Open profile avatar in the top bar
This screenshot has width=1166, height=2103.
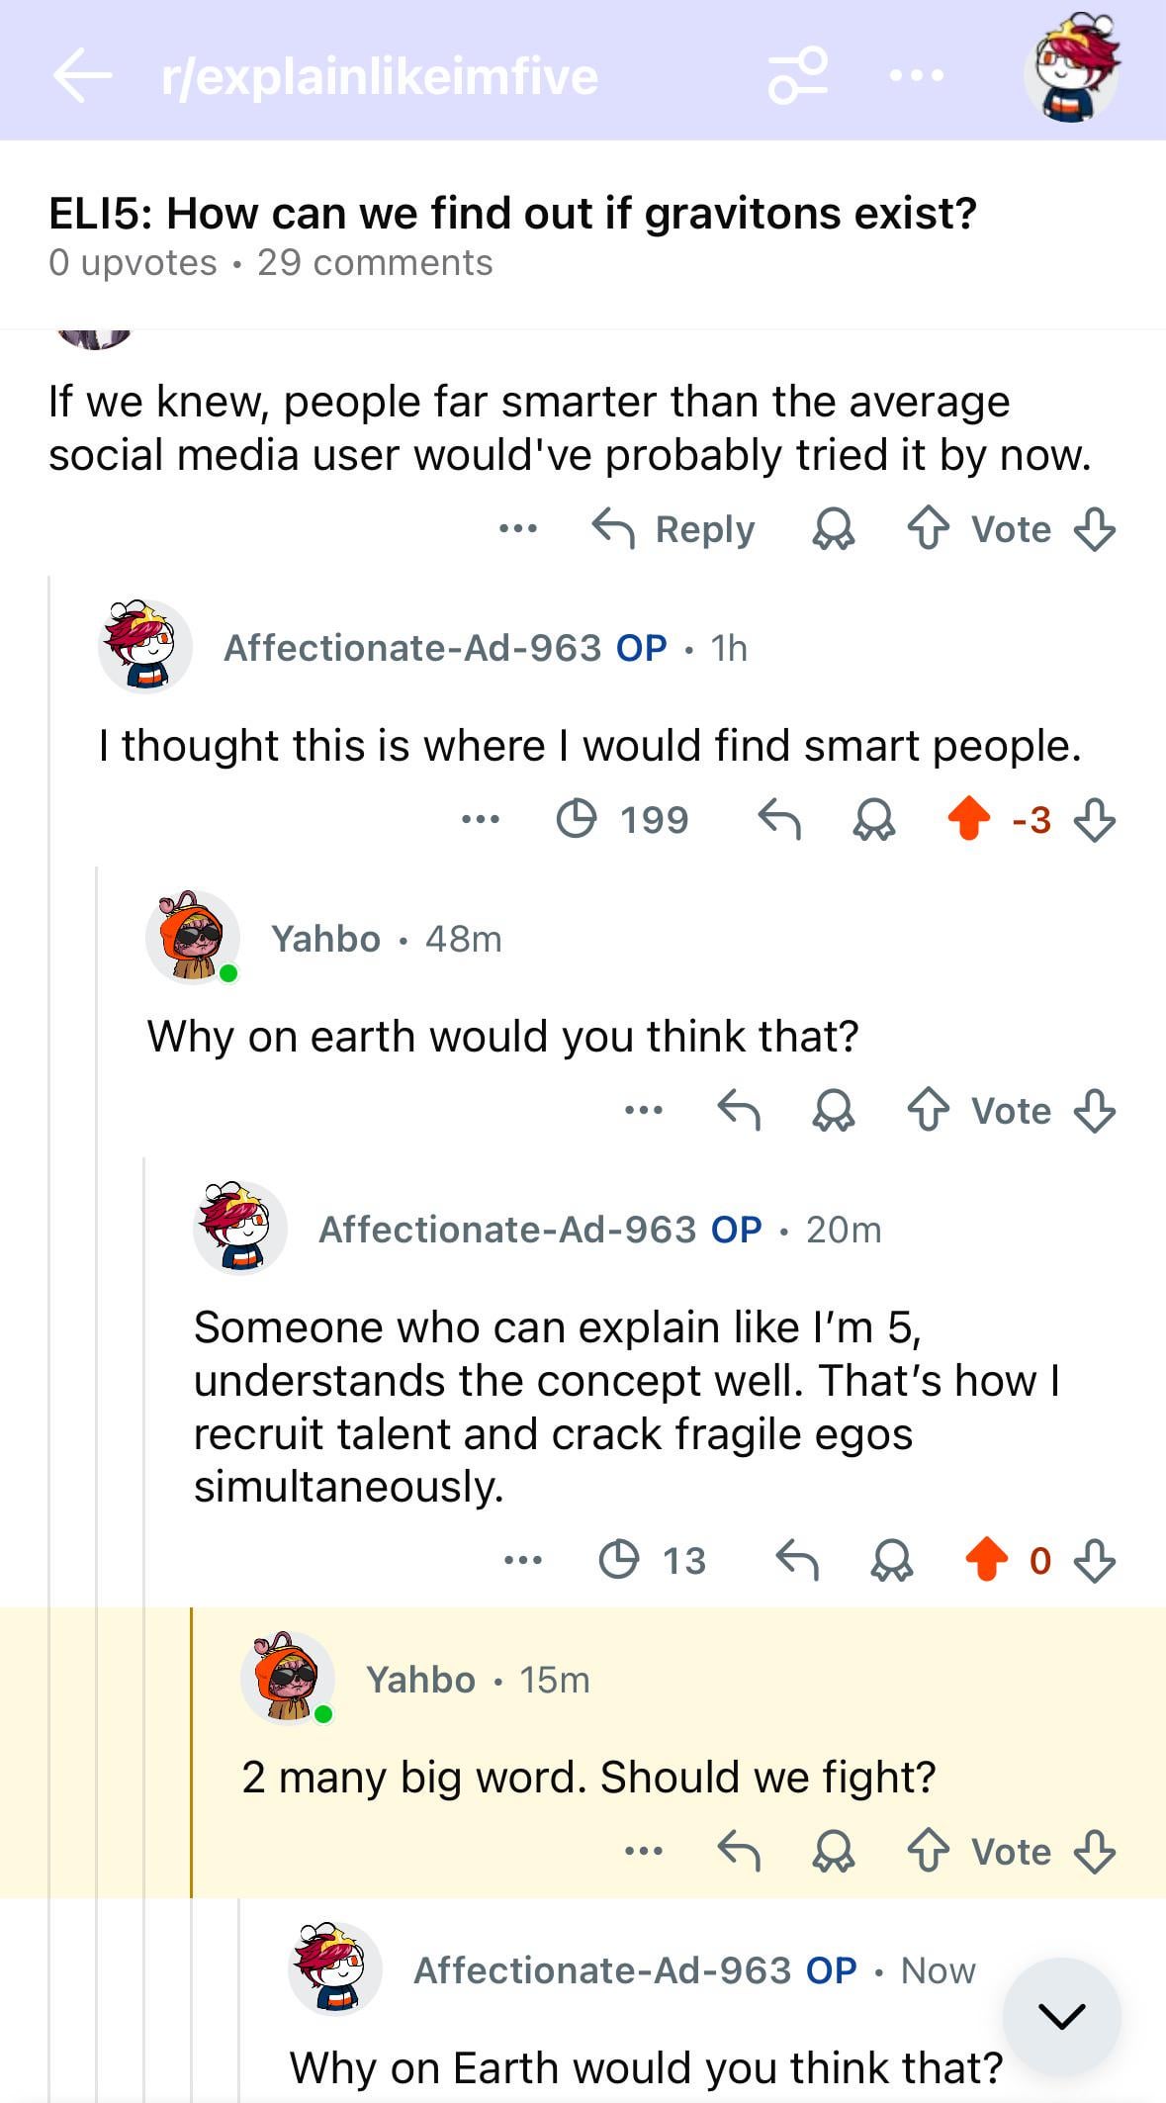point(1071,71)
